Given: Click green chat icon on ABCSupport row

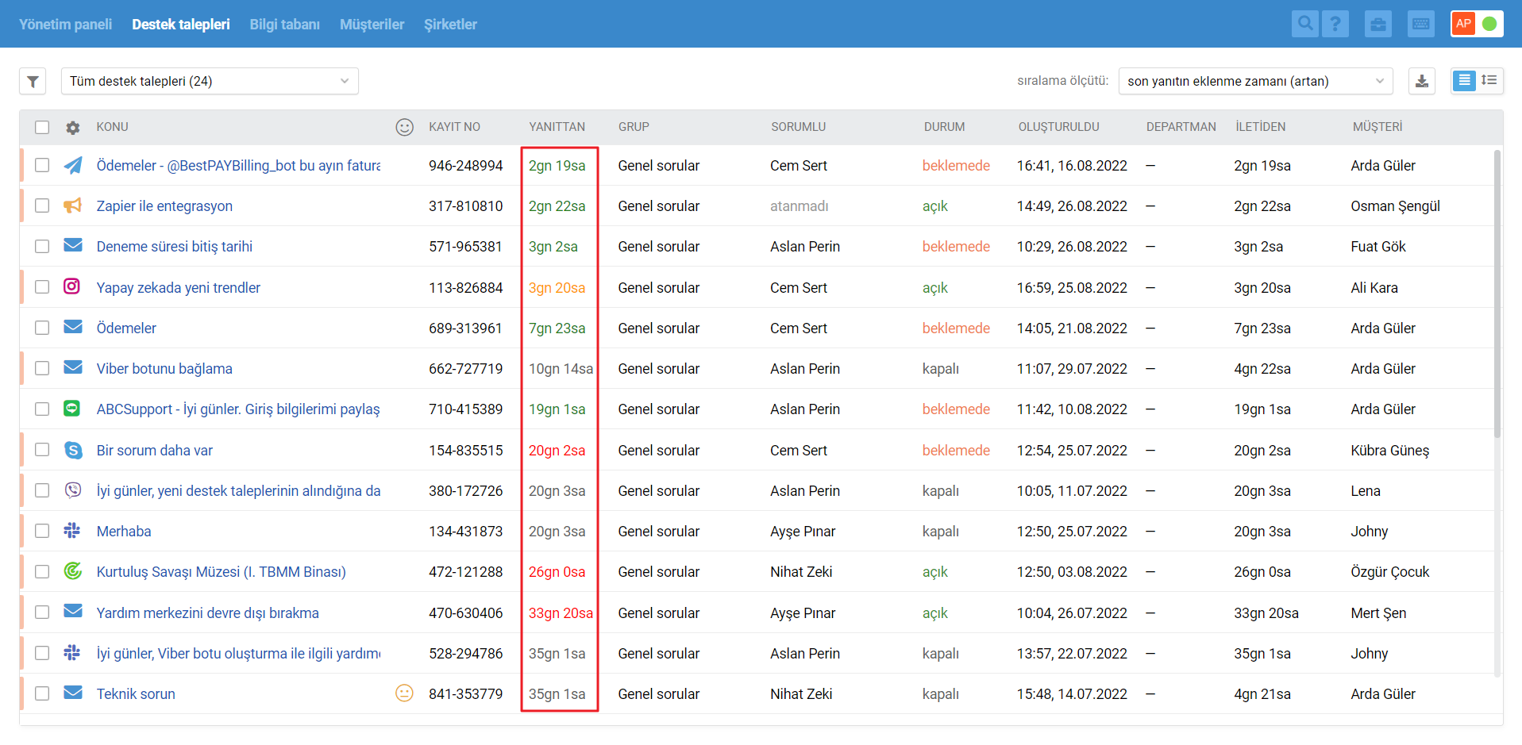Looking at the screenshot, I should [x=72, y=408].
